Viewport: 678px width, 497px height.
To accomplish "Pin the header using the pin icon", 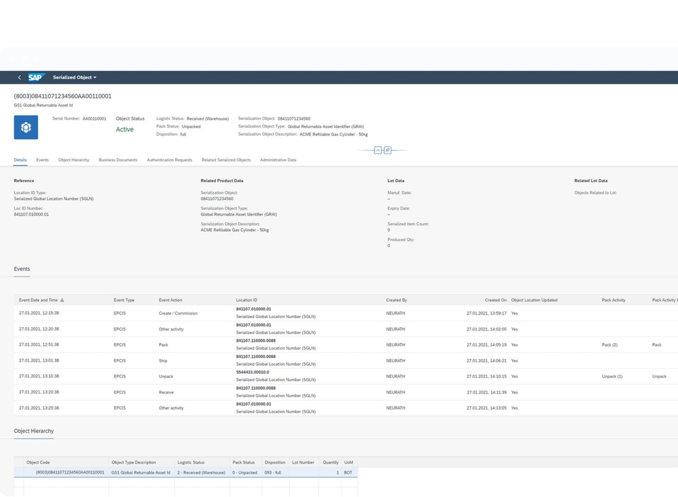I will (x=387, y=150).
